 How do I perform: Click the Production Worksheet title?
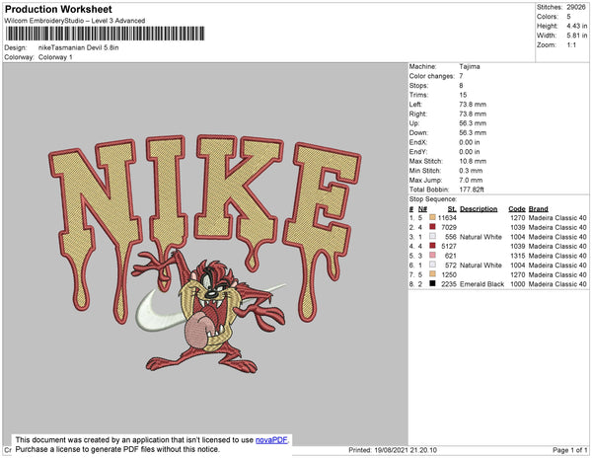coord(58,9)
